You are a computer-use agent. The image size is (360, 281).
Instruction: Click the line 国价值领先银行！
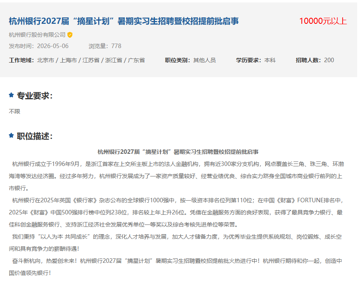coord(30,273)
